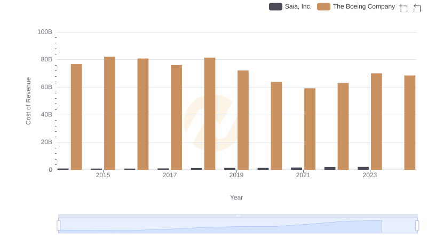Image resolution: width=427 pixels, height=246 pixels.
Task: Click the Year axis title
Action: click(x=236, y=197)
